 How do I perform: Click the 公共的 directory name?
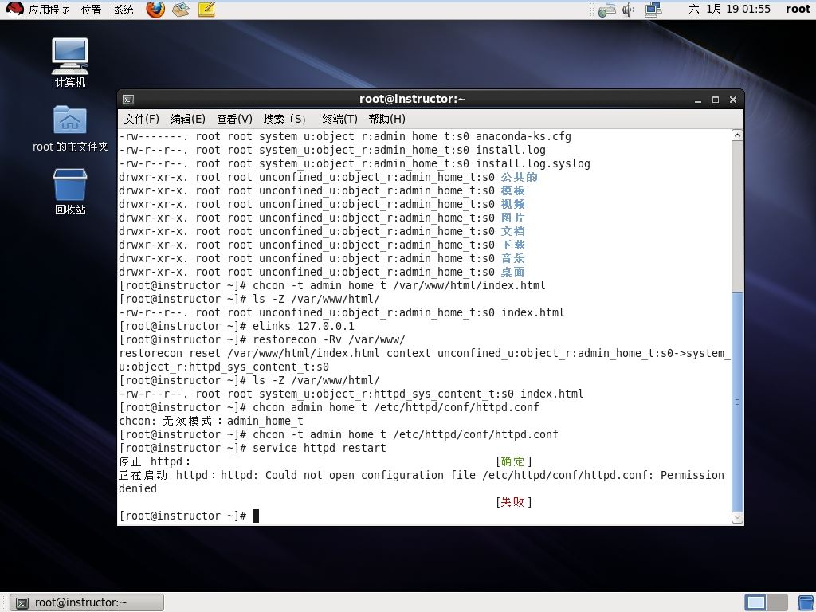click(x=519, y=177)
